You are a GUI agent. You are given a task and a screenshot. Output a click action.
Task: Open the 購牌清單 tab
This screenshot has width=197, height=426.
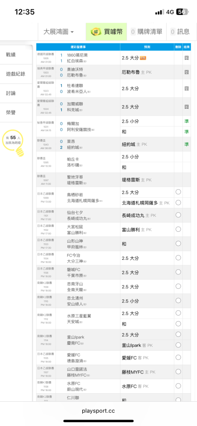146,32
